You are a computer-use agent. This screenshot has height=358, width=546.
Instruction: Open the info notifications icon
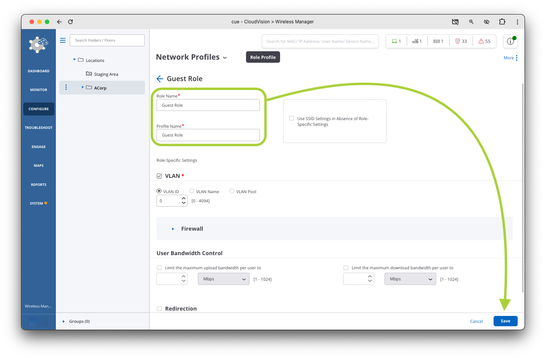point(510,41)
